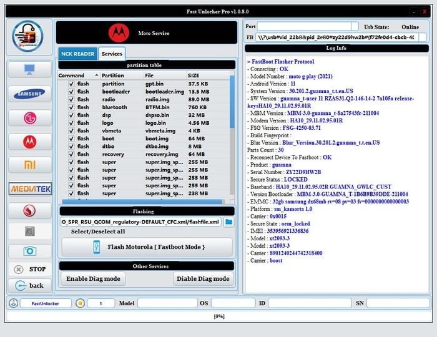Browse for flashfile with folder icon
The width and height of the screenshot is (437, 337).
click(228, 222)
